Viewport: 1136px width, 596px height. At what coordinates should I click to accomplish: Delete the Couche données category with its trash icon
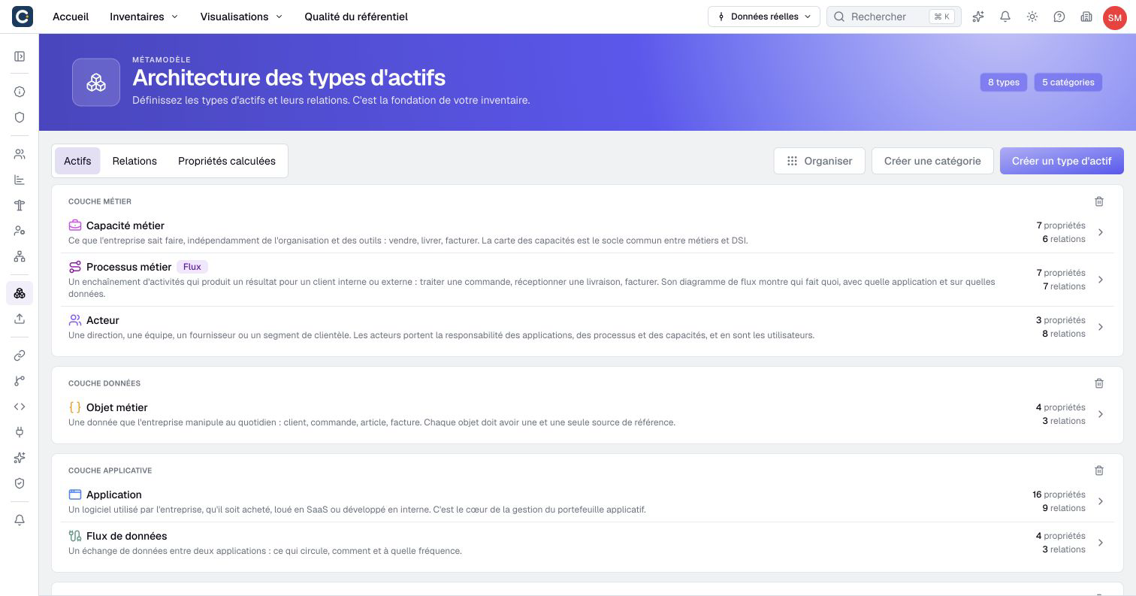click(x=1099, y=383)
